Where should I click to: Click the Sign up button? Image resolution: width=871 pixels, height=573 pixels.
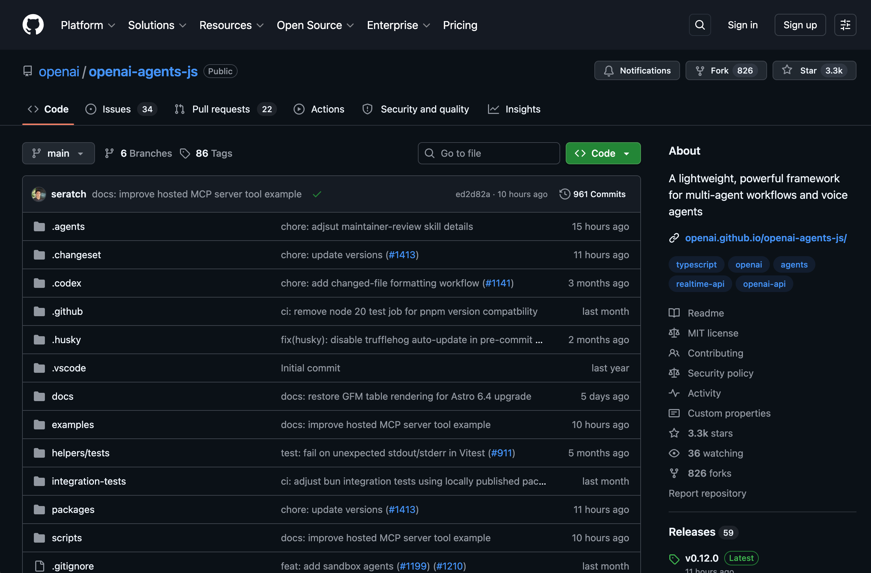tap(800, 25)
